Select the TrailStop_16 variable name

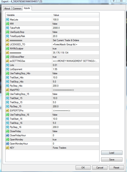click(16, 123)
